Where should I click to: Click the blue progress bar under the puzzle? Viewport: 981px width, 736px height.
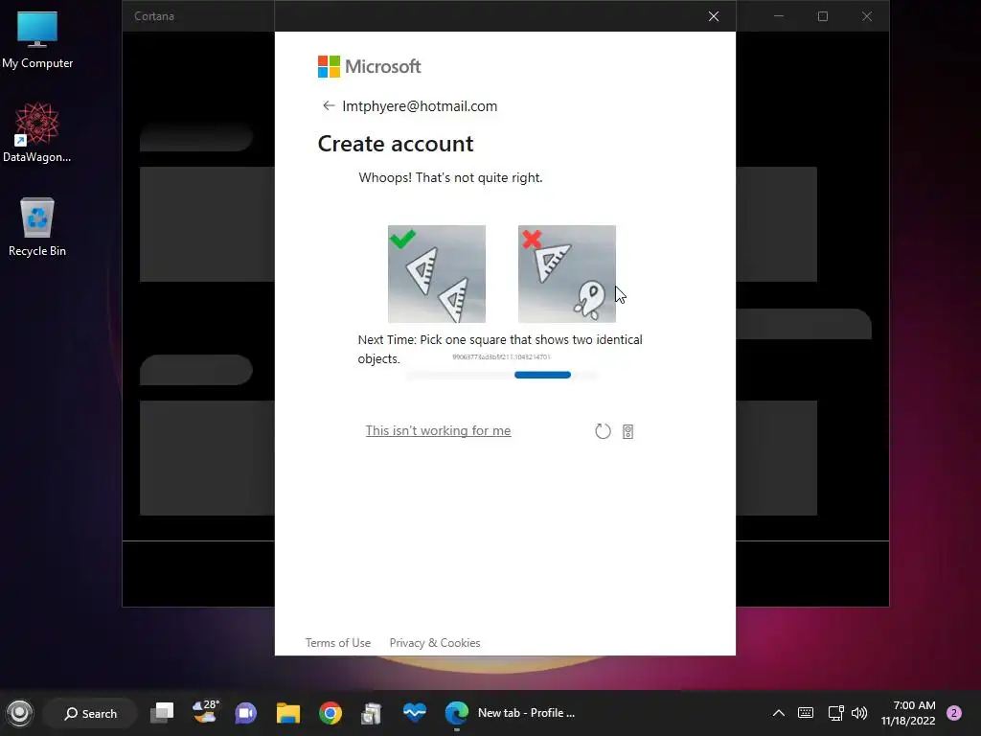pyautogui.click(x=542, y=375)
